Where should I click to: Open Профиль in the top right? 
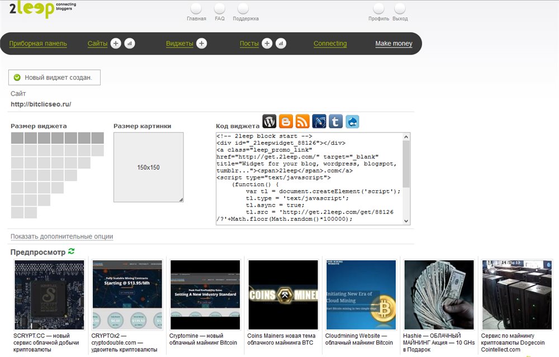pyautogui.click(x=378, y=18)
